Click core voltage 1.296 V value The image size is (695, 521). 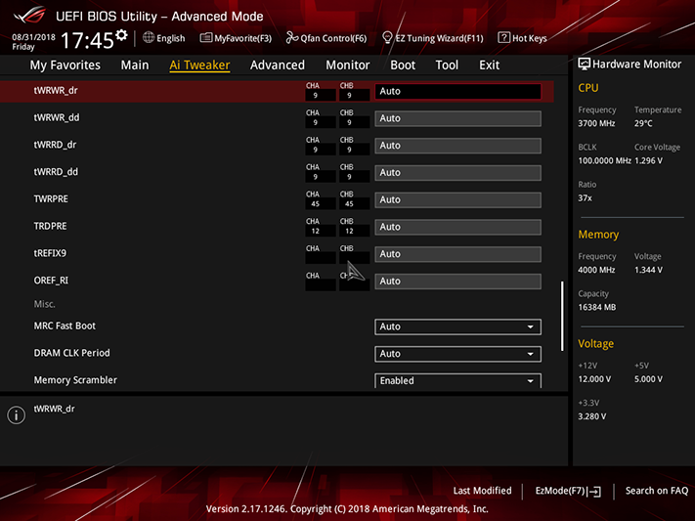648,160
